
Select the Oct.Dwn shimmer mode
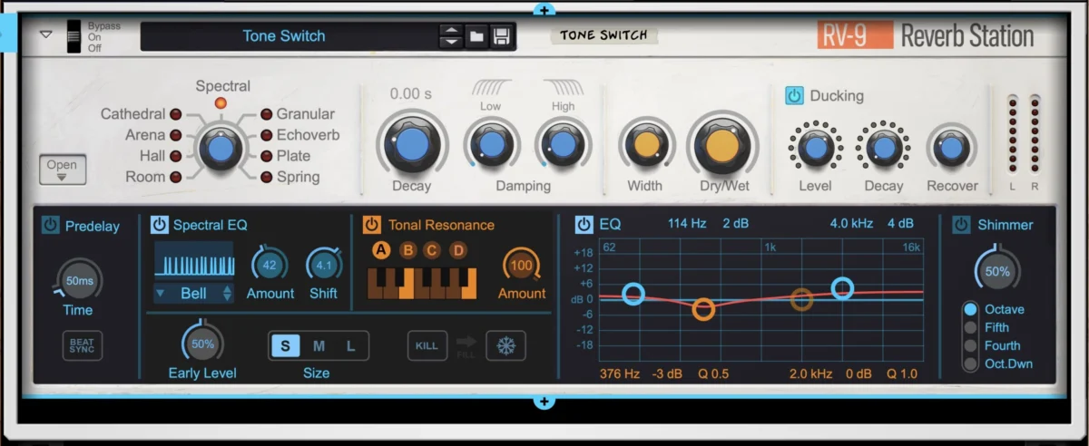point(971,364)
